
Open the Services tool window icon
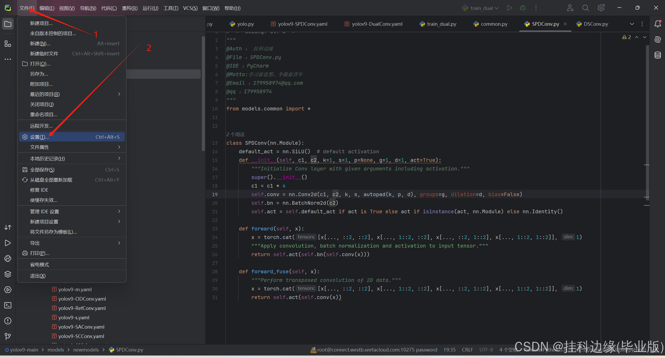8,290
